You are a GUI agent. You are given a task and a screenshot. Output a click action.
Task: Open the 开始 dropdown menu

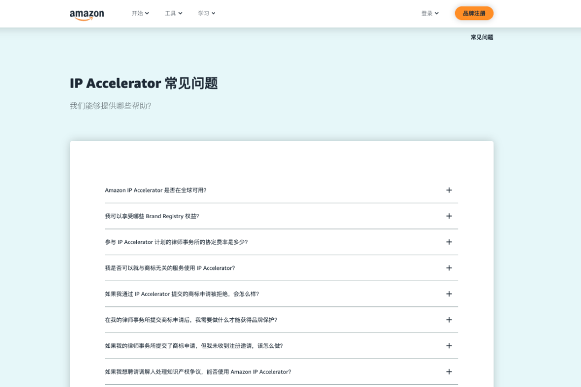[140, 13]
